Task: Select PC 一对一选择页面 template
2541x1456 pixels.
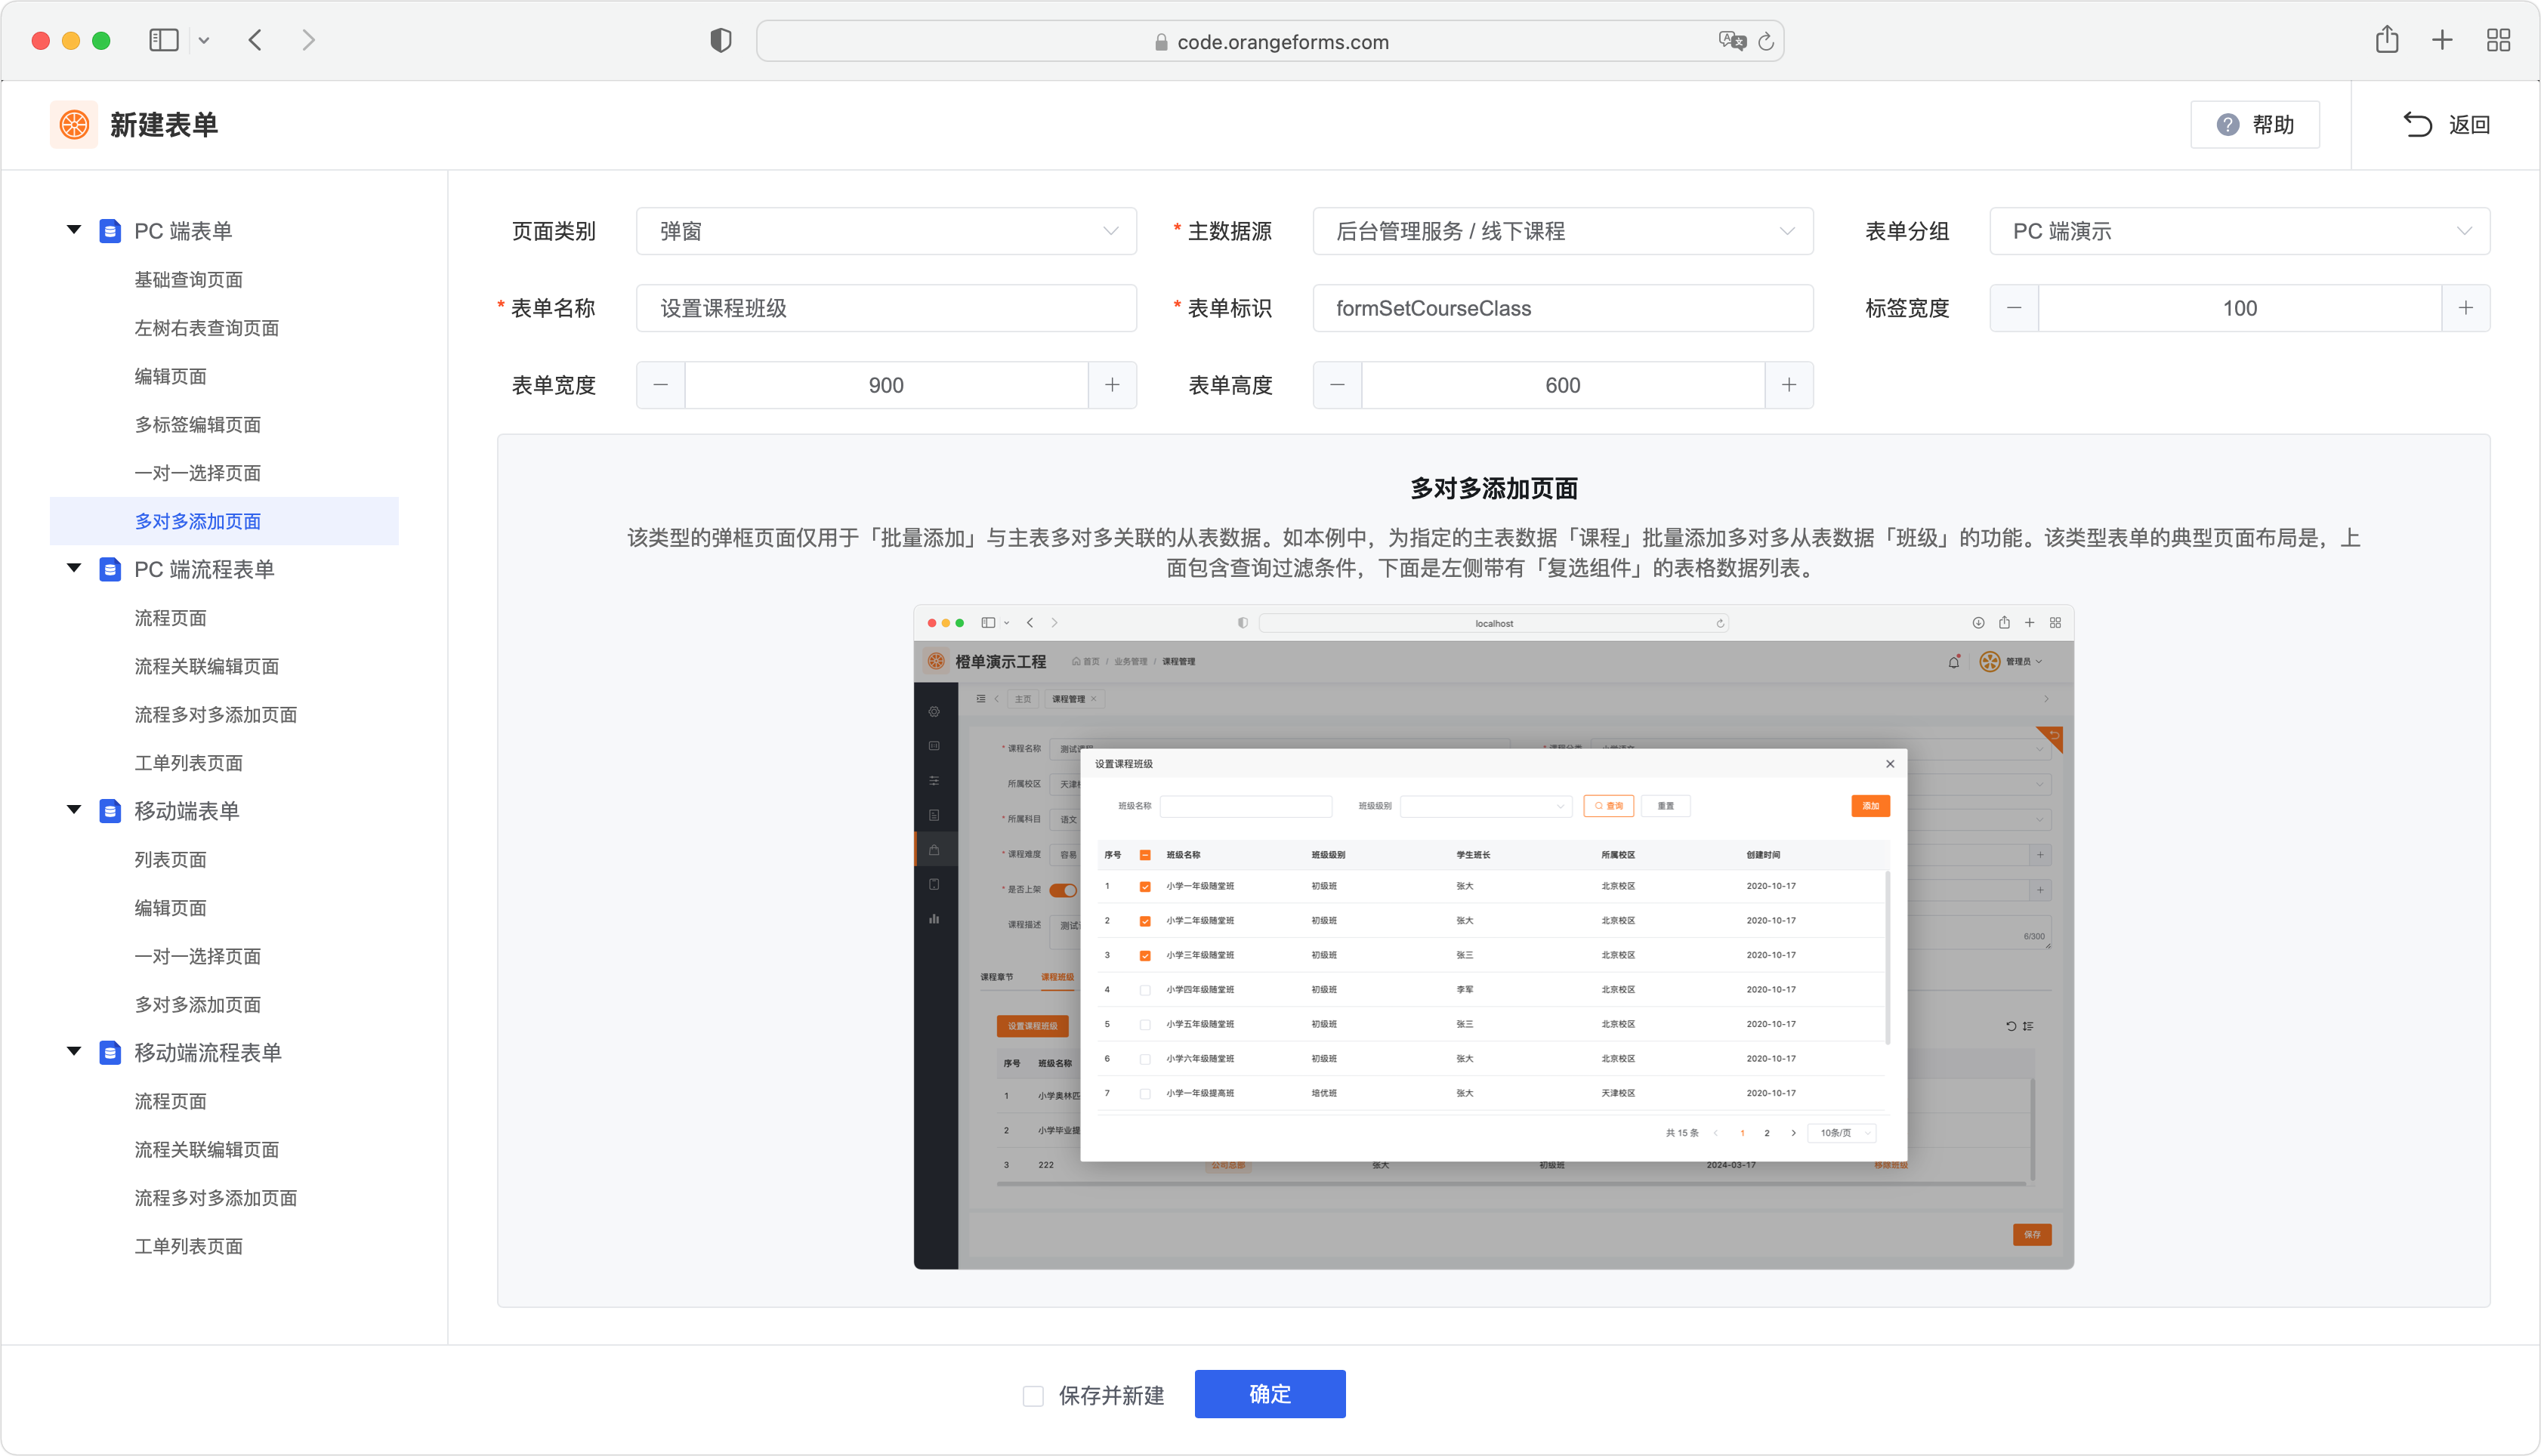Action: 198,473
